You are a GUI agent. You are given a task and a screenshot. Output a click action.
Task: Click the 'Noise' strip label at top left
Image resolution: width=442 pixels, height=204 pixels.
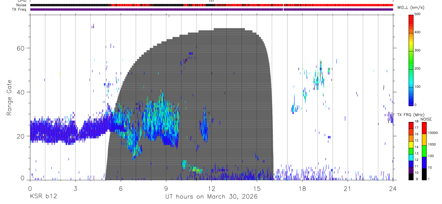coord(22,5)
